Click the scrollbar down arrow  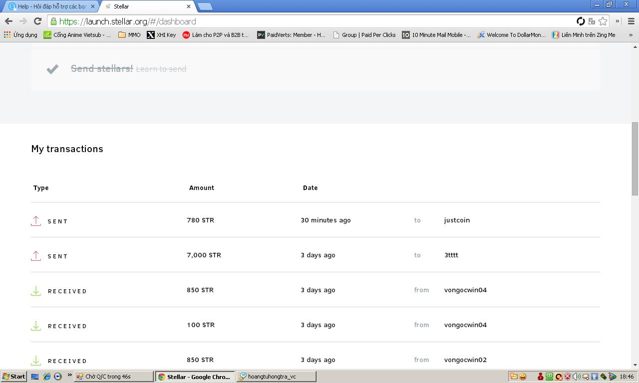tap(635, 366)
